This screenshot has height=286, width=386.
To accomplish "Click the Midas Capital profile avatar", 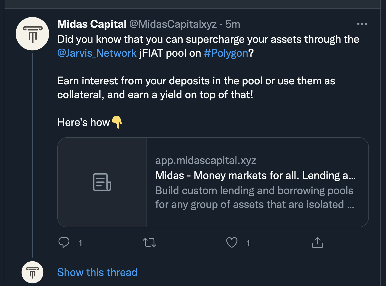I will [32, 33].
